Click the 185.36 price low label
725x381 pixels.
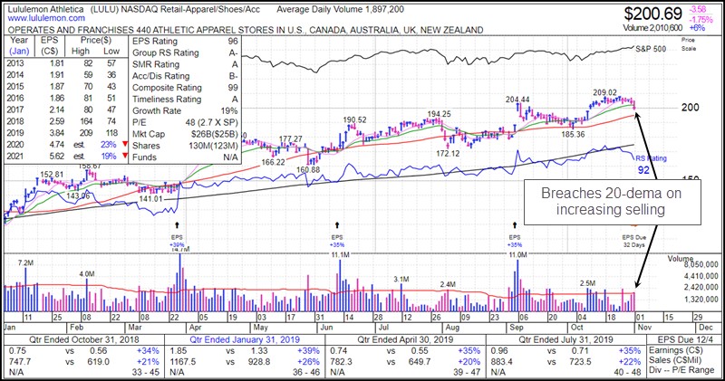pos(573,134)
